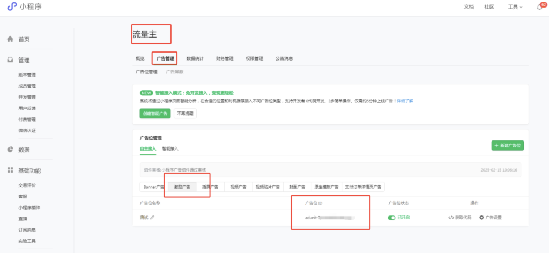
Task: Click pencil icon to rename 测试
Action: pos(153,217)
